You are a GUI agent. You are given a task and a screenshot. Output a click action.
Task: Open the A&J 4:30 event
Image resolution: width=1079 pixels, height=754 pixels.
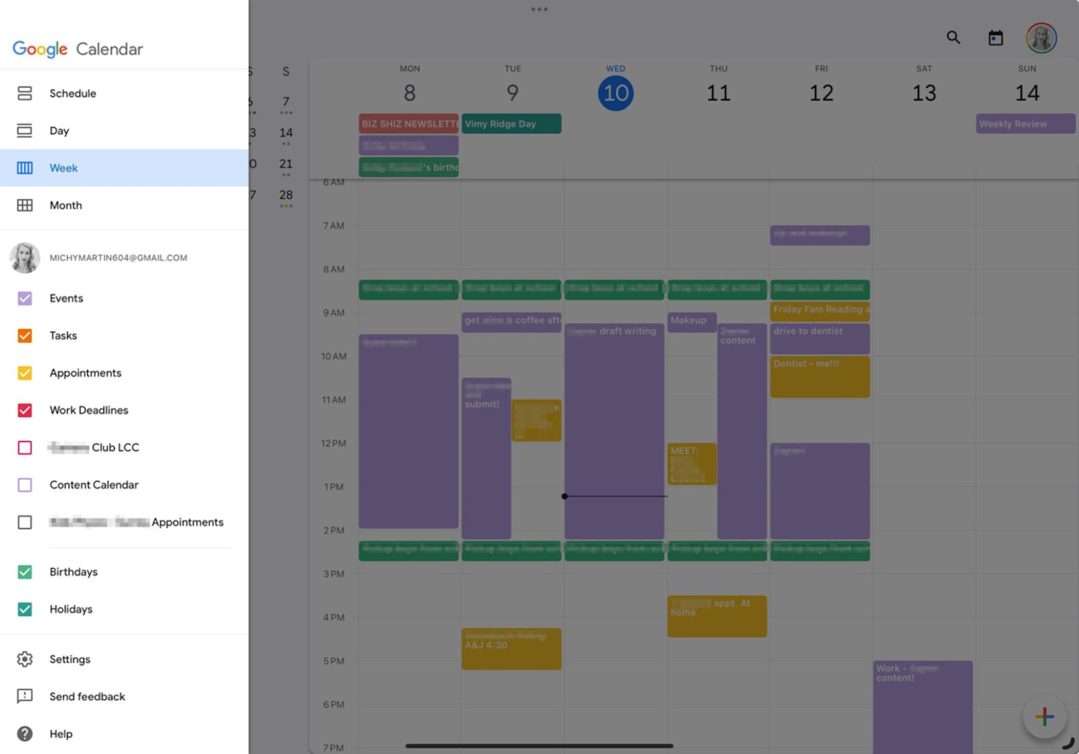pyautogui.click(x=512, y=648)
